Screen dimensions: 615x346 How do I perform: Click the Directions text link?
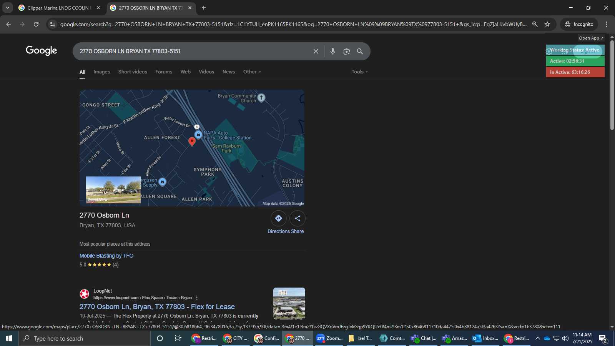pos(279,231)
